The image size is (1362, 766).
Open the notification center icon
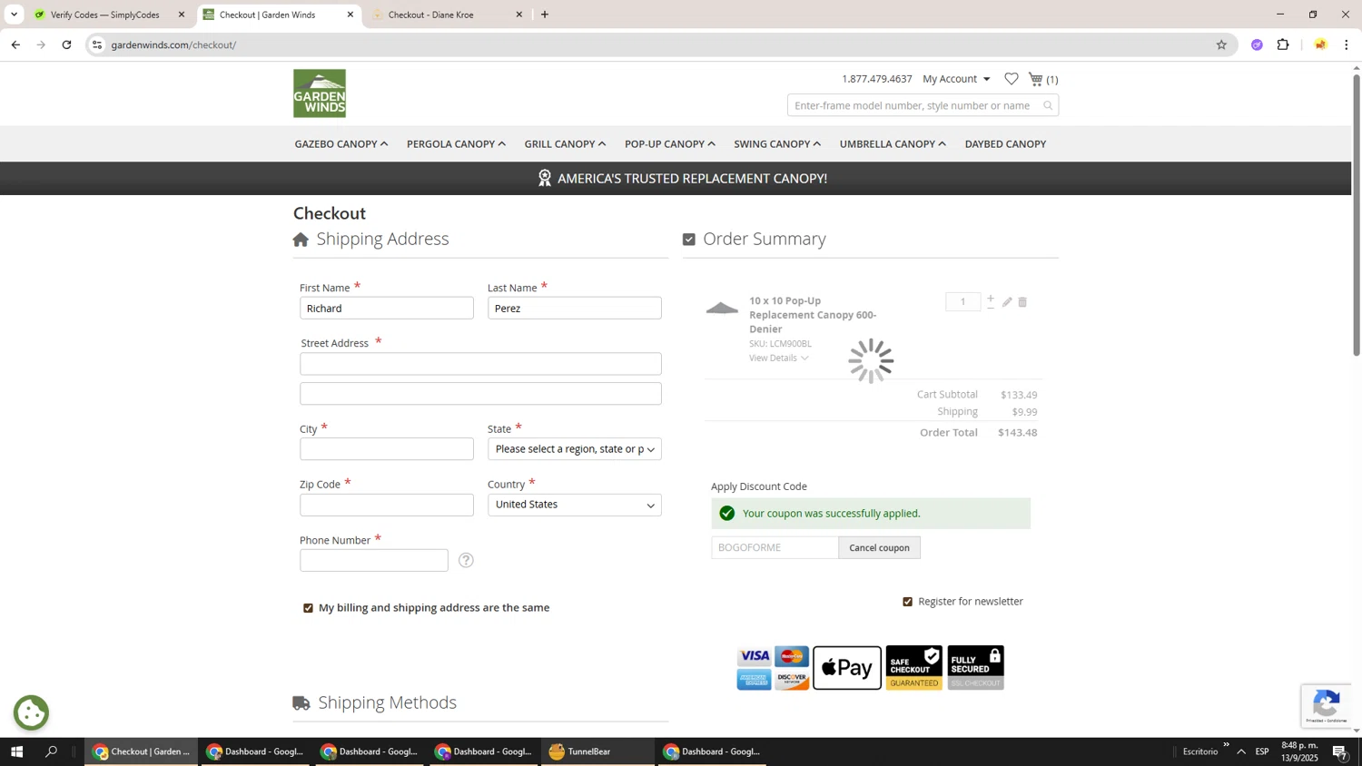pyautogui.click(x=1340, y=751)
